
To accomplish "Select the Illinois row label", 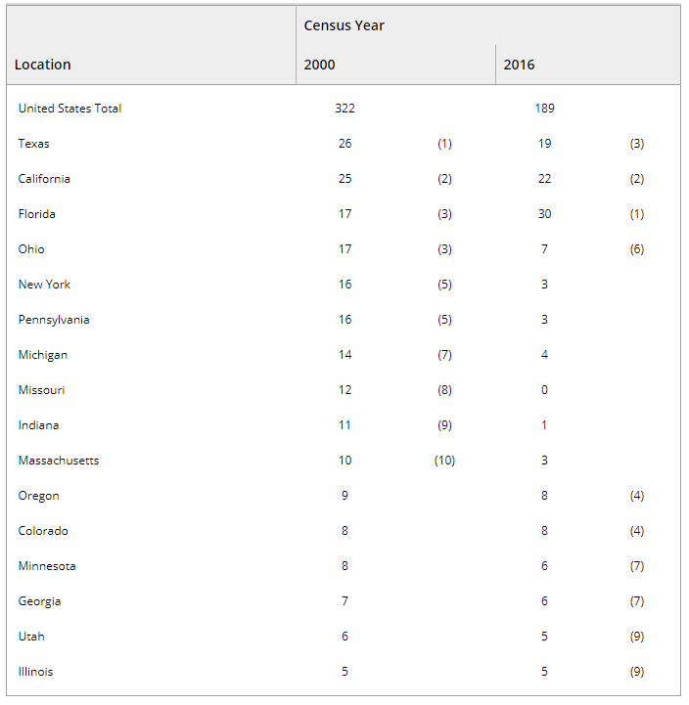I will coord(35,672).
